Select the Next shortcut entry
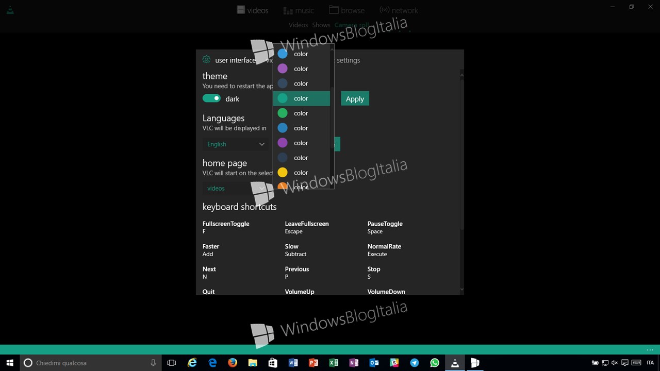The image size is (660, 371). (x=209, y=273)
